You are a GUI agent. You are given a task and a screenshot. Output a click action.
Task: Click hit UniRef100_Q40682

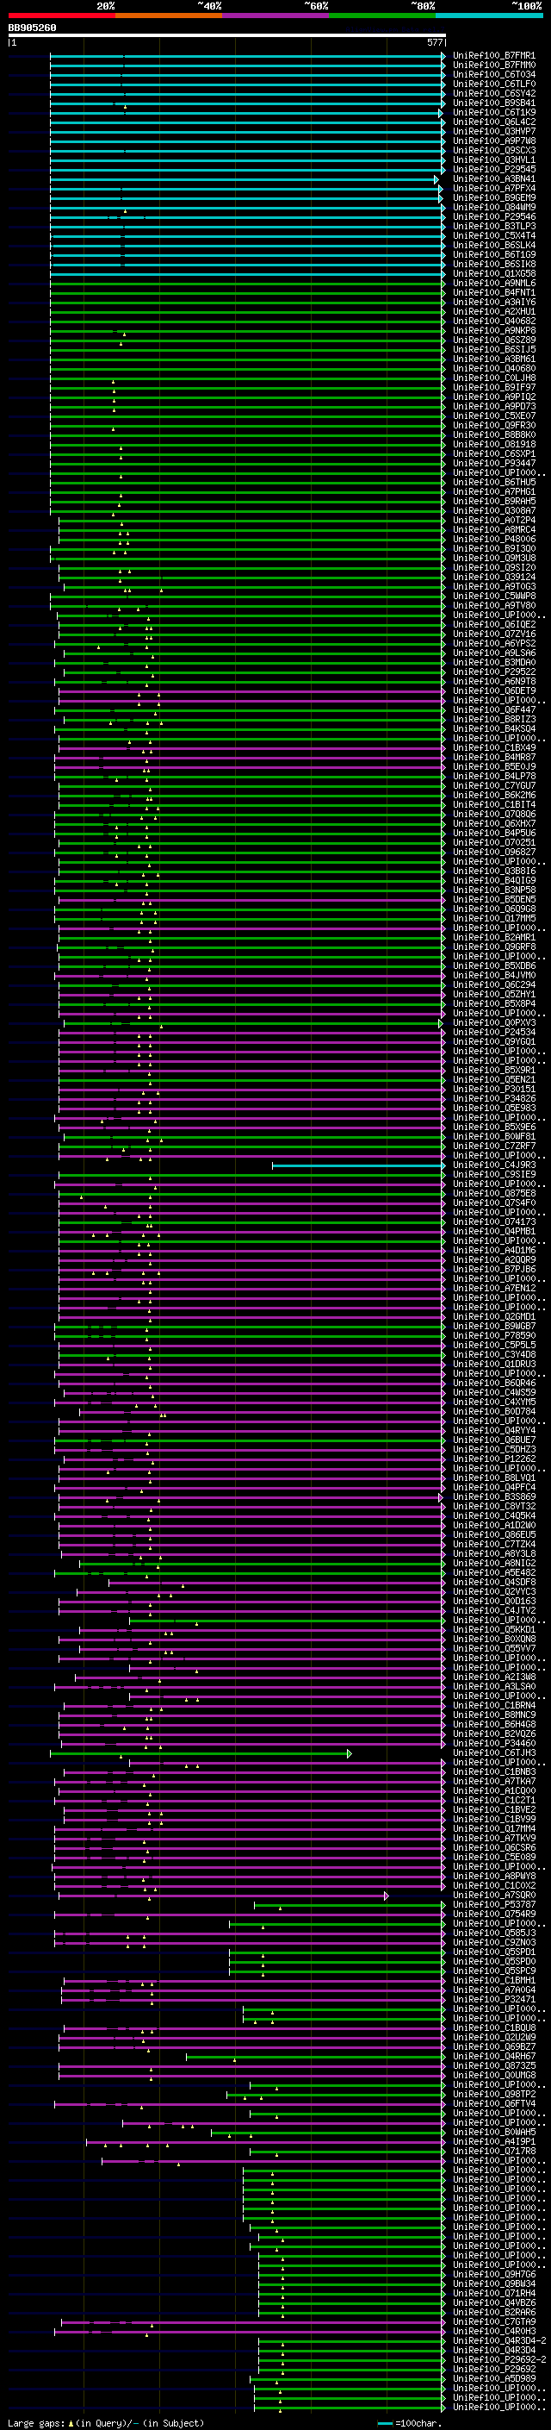coord(494,321)
